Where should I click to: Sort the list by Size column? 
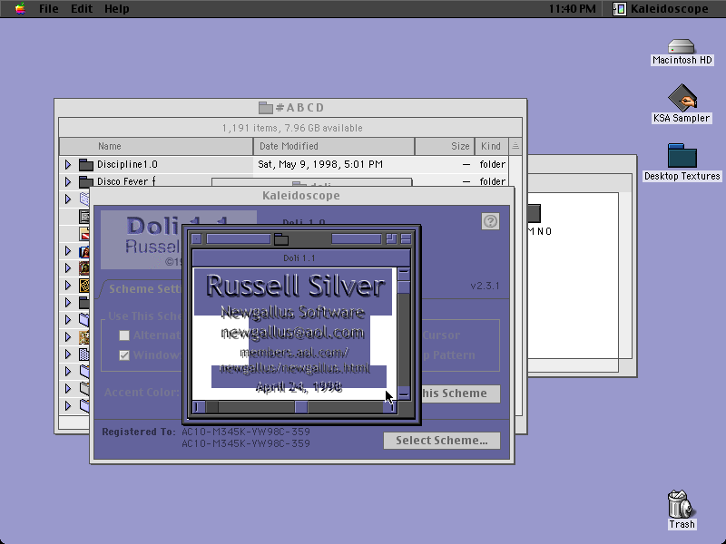point(445,146)
